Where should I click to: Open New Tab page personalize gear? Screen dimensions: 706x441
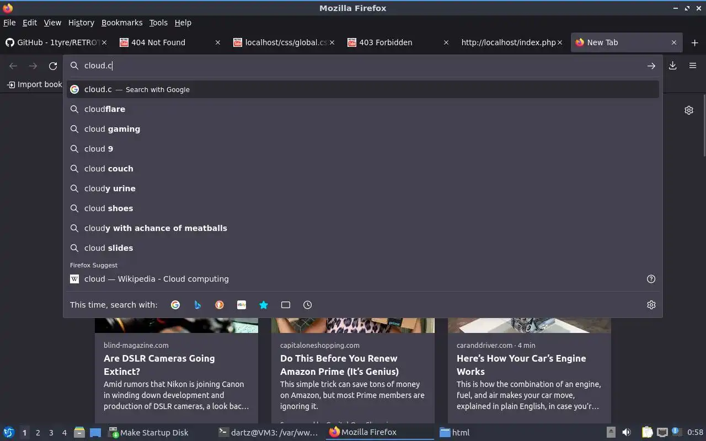689,110
